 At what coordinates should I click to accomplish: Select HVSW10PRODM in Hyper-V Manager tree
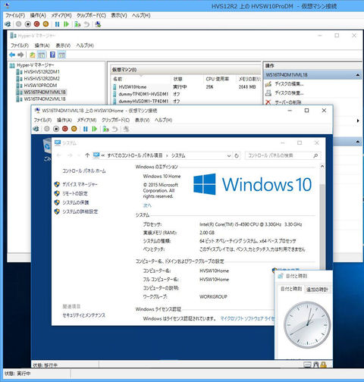pos(40,86)
